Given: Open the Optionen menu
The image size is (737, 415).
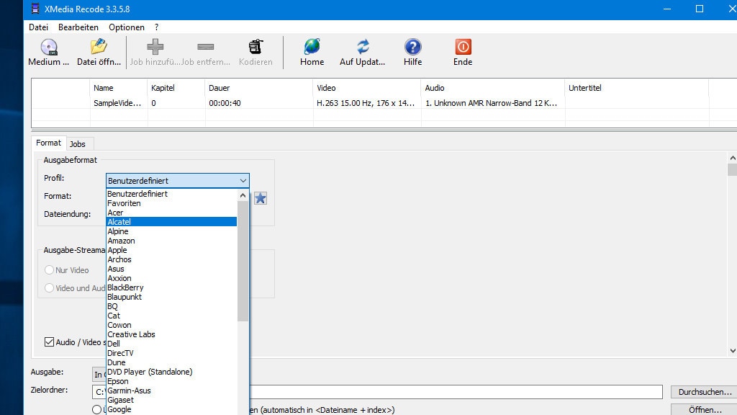Looking at the screenshot, I should click(127, 27).
